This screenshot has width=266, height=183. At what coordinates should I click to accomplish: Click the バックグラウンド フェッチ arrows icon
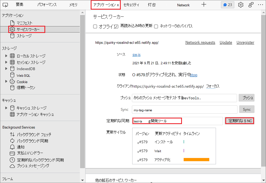[12, 134]
